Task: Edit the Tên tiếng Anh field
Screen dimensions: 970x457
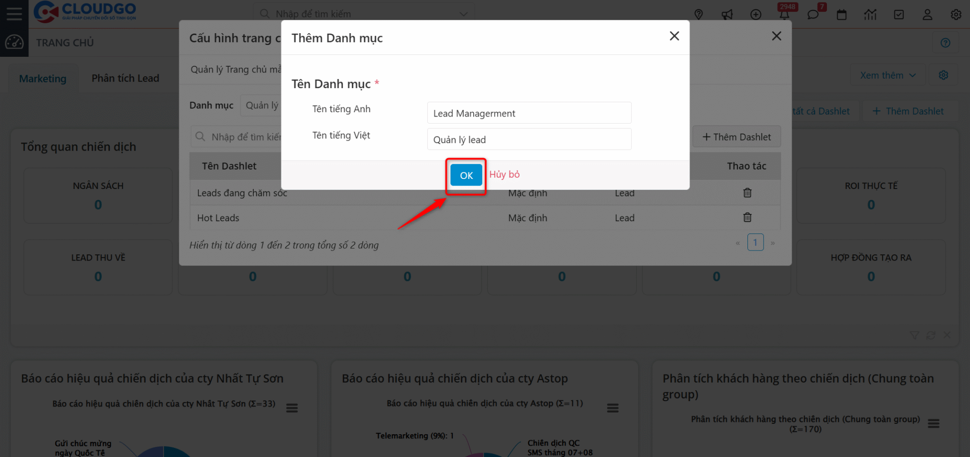Action: [529, 113]
